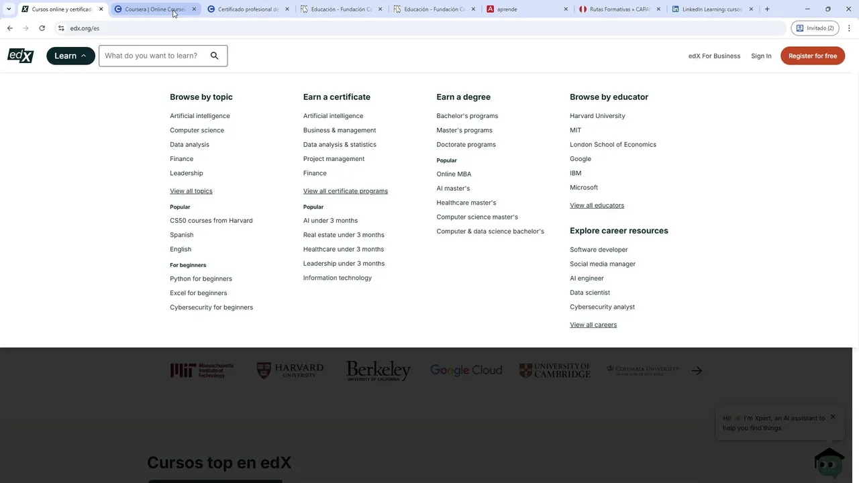
Task: Open Doctorate programs
Action: pyautogui.click(x=466, y=144)
